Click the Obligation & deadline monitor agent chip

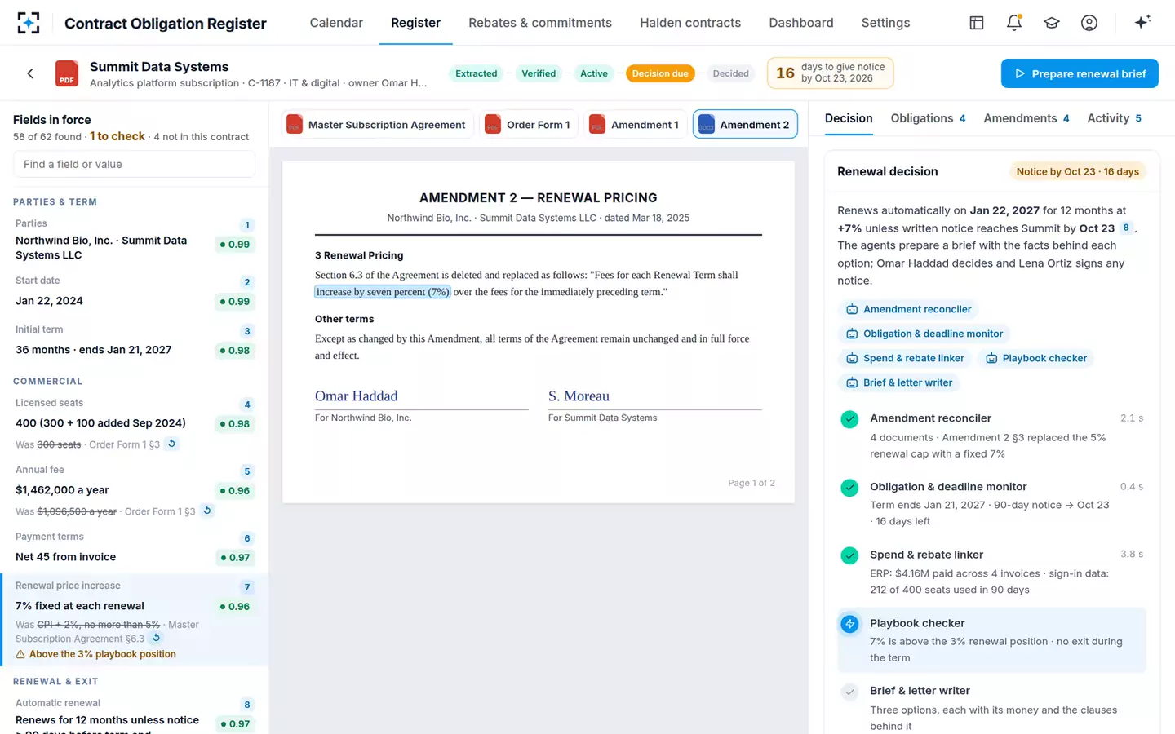pyautogui.click(x=924, y=334)
